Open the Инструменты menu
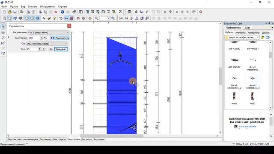Viewport: 274px width, 154px height. 48,7
